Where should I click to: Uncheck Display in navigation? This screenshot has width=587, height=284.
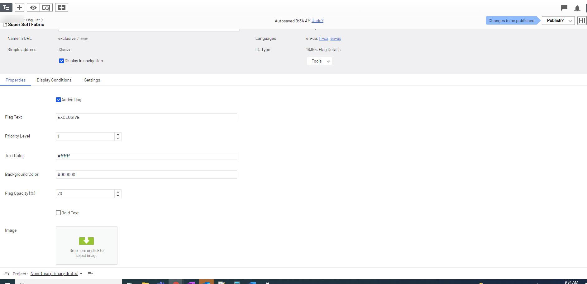pyautogui.click(x=62, y=61)
